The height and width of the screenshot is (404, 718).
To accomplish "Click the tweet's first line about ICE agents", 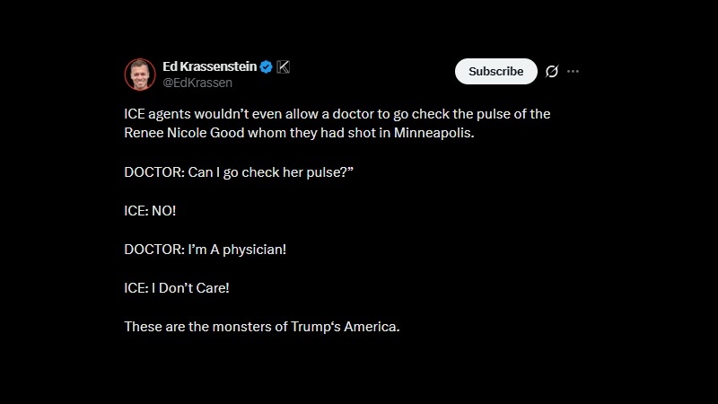I will [337, 114].
